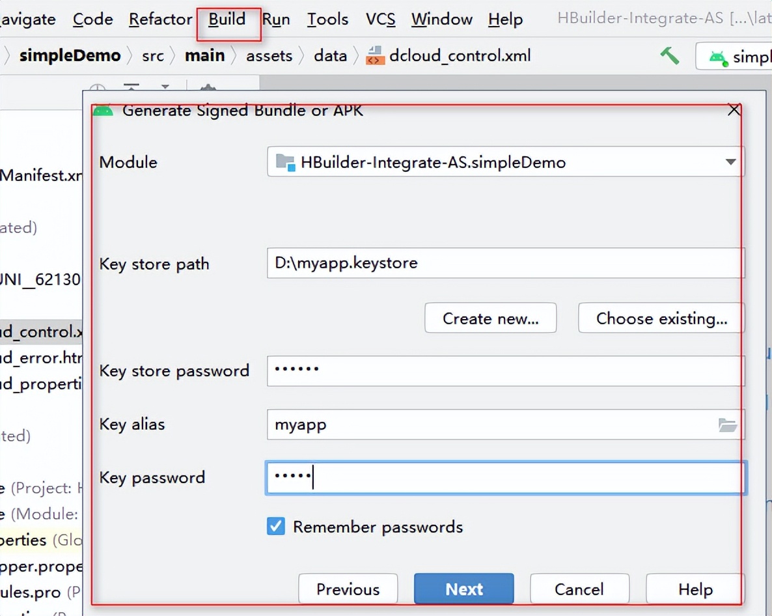Click the Choose existing... button
Viewport: 772px width, 616px height.
[661, 318]
